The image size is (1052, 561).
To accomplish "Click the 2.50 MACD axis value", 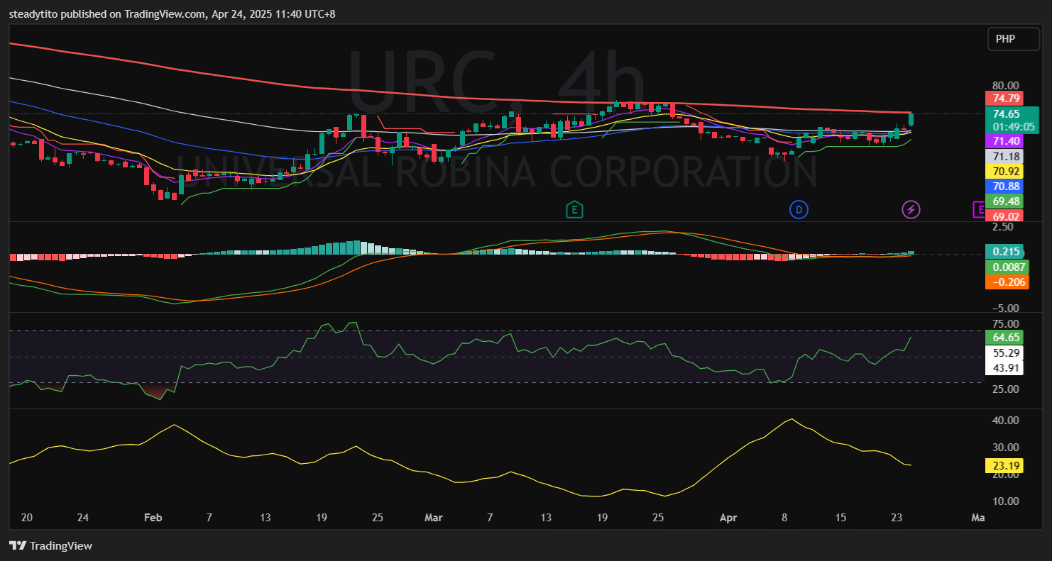I will [x=1003, y=227].
